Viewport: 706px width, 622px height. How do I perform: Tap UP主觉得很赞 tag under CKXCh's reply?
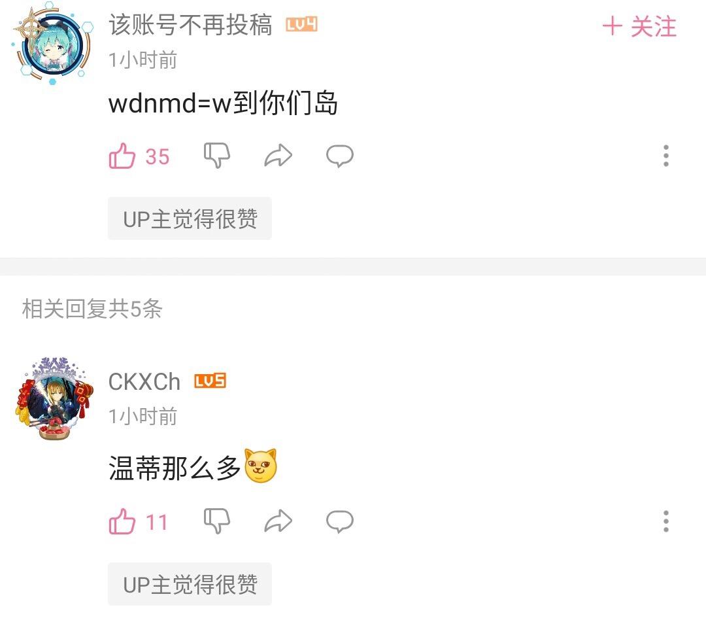click(x=190, y=584)
